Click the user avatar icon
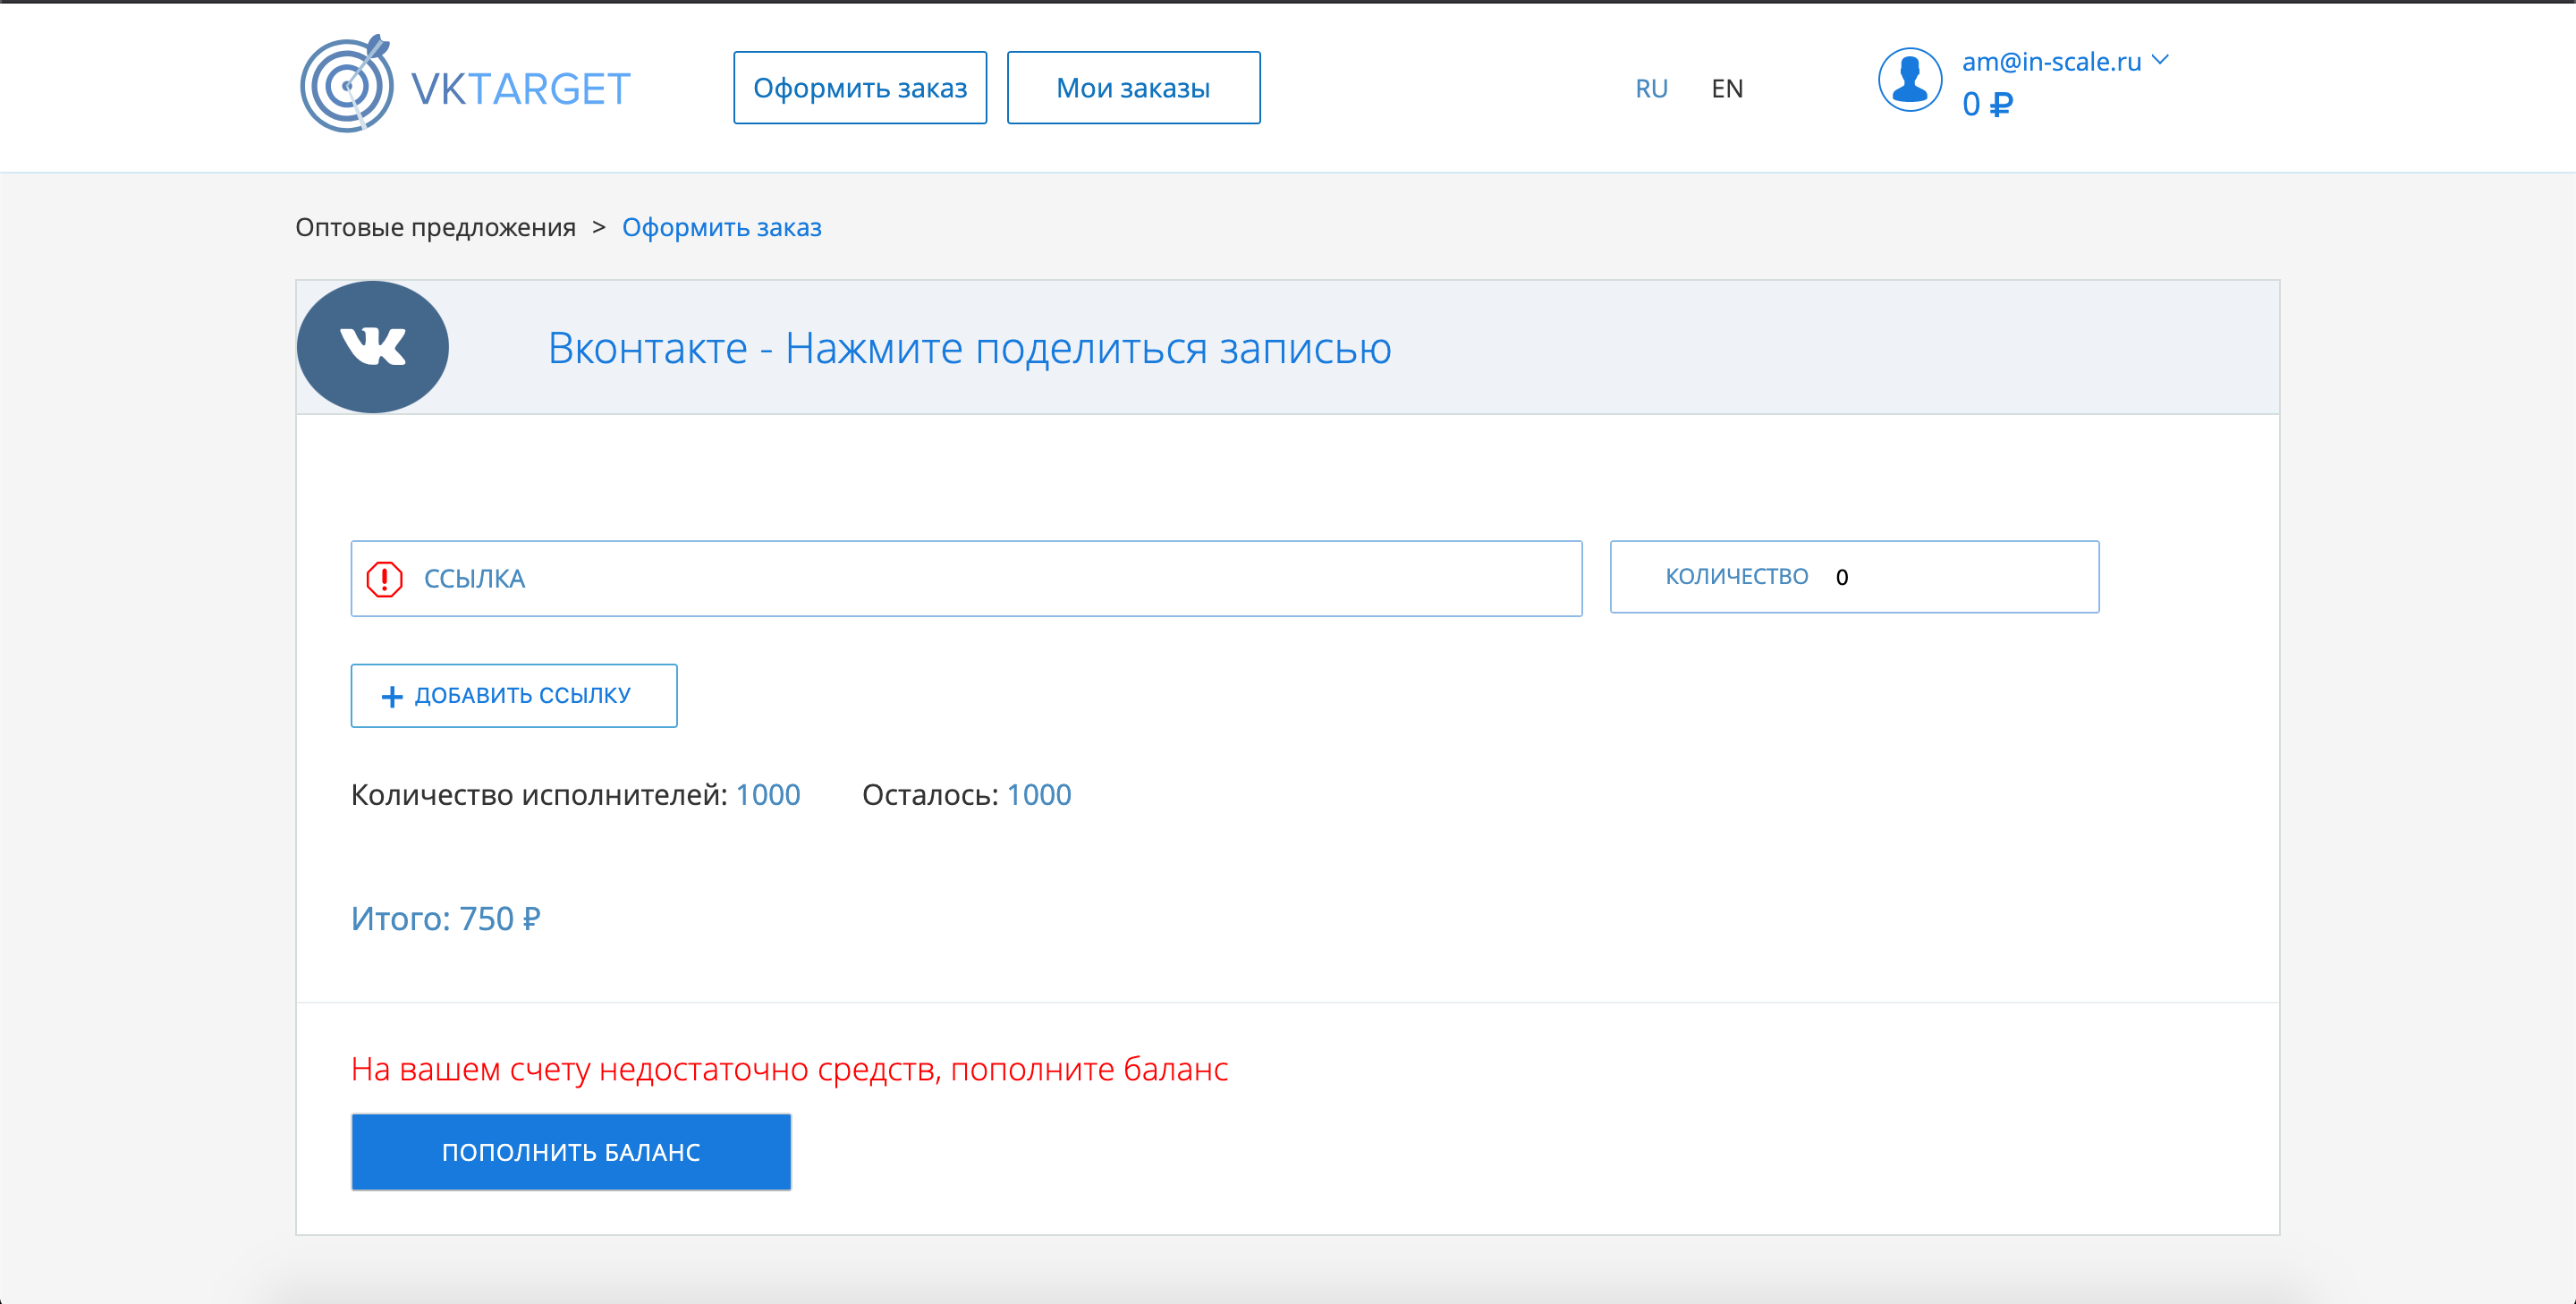The height and width of the screenshot is (1304, 2576). [1909, 80]
